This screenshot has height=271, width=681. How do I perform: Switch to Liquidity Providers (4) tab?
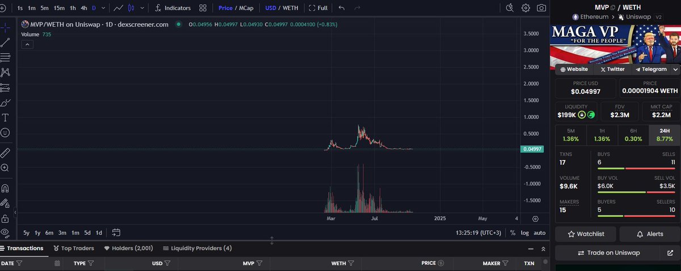click(x=197, y=248)
